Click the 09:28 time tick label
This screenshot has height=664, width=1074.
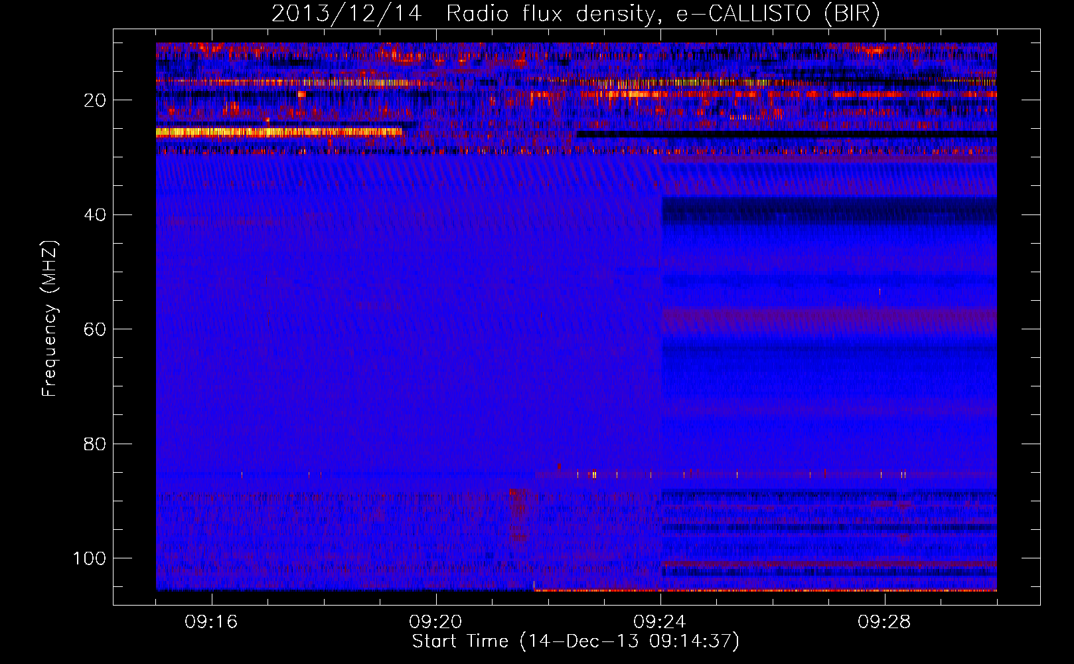884,622
